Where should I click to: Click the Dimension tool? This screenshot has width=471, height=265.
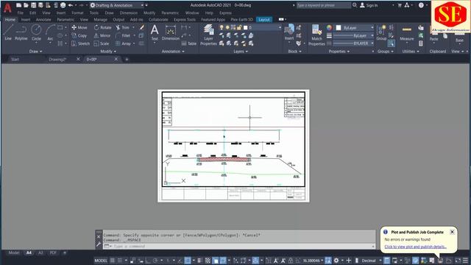pos(170,32)
